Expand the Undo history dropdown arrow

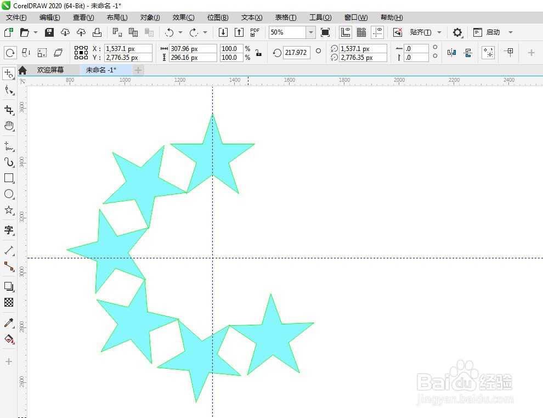tap(180, 32)
